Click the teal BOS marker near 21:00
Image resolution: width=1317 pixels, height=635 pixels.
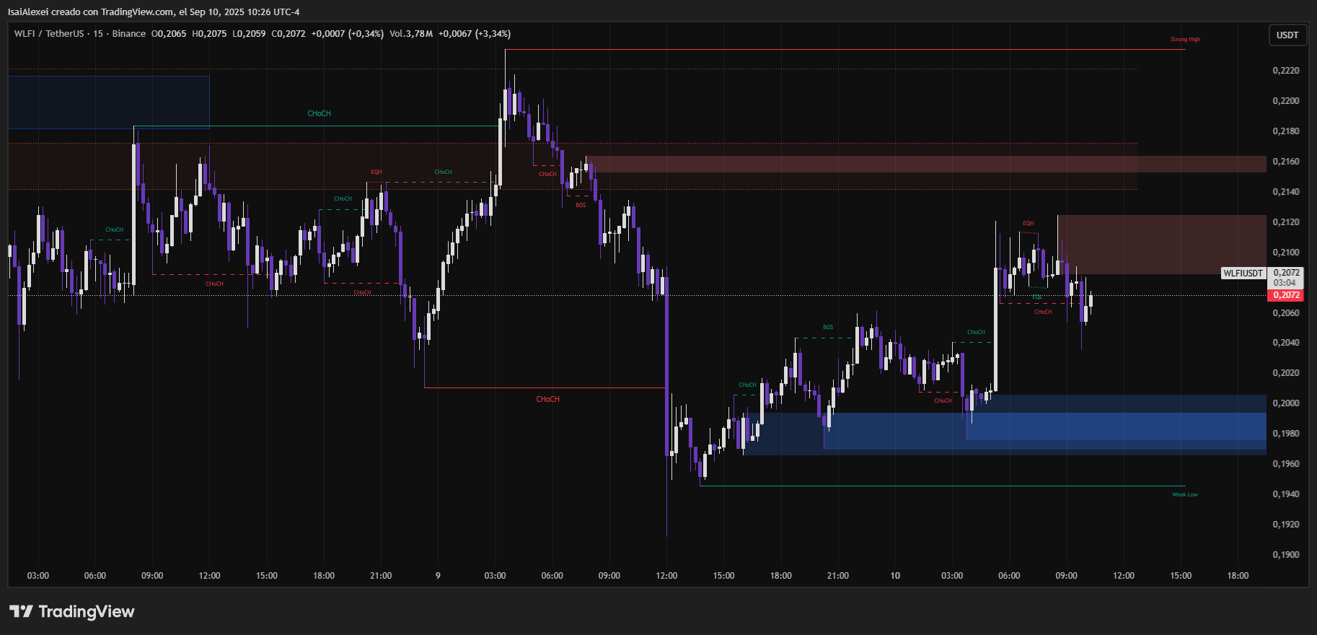(x=828, y=327)
